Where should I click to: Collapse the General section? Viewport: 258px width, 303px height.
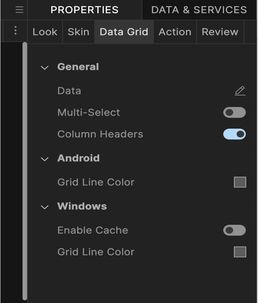tap(45, 68)
